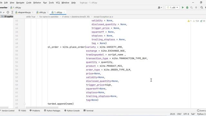Screen dimensions: 206x116
Task: Open the View menu
Action: tap(12, 3)
